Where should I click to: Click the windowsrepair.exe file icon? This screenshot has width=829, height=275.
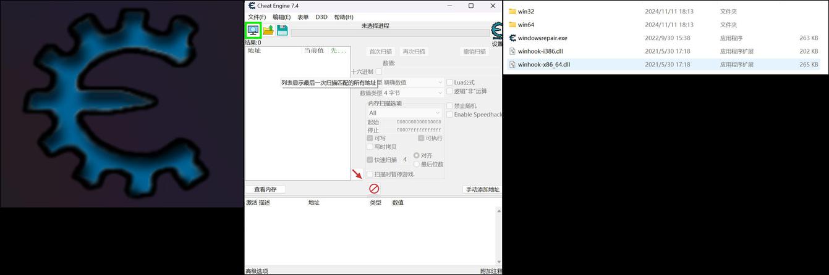click(512, 38)
